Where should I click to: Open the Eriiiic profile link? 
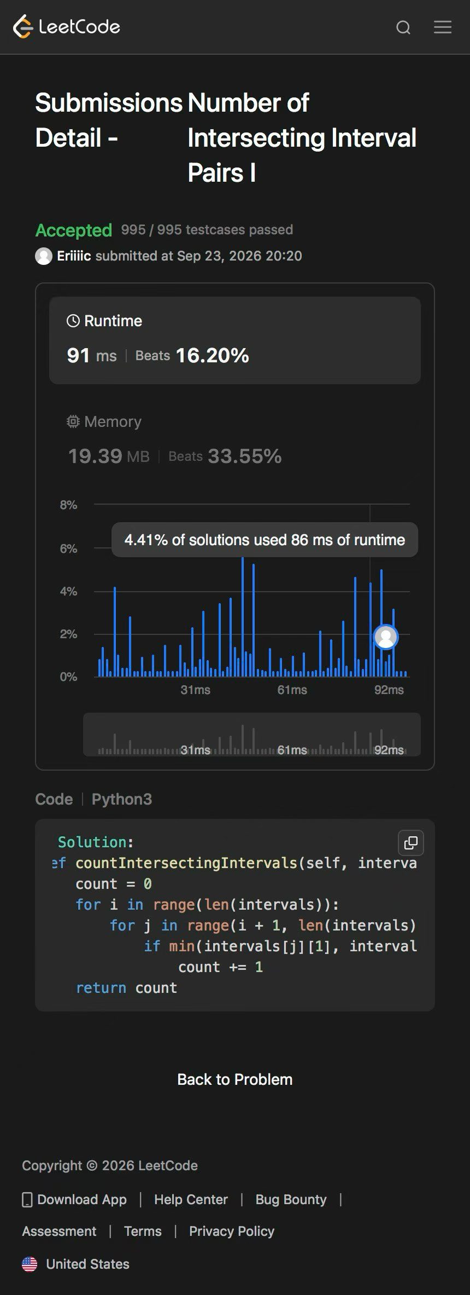[x=74, y=256]
